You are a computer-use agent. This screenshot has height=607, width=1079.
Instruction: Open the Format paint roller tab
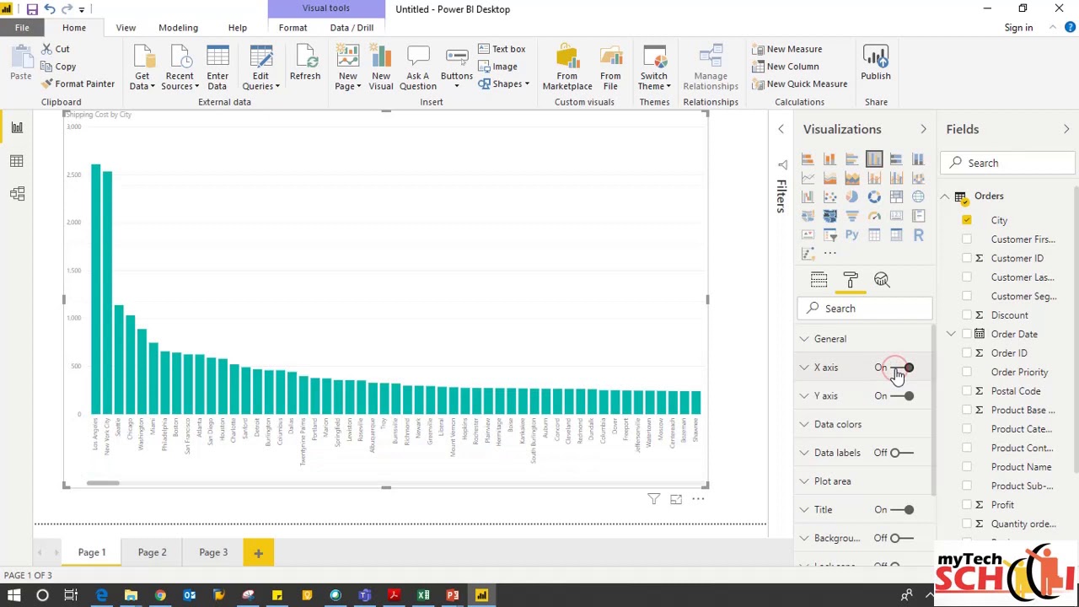(850, 280)
